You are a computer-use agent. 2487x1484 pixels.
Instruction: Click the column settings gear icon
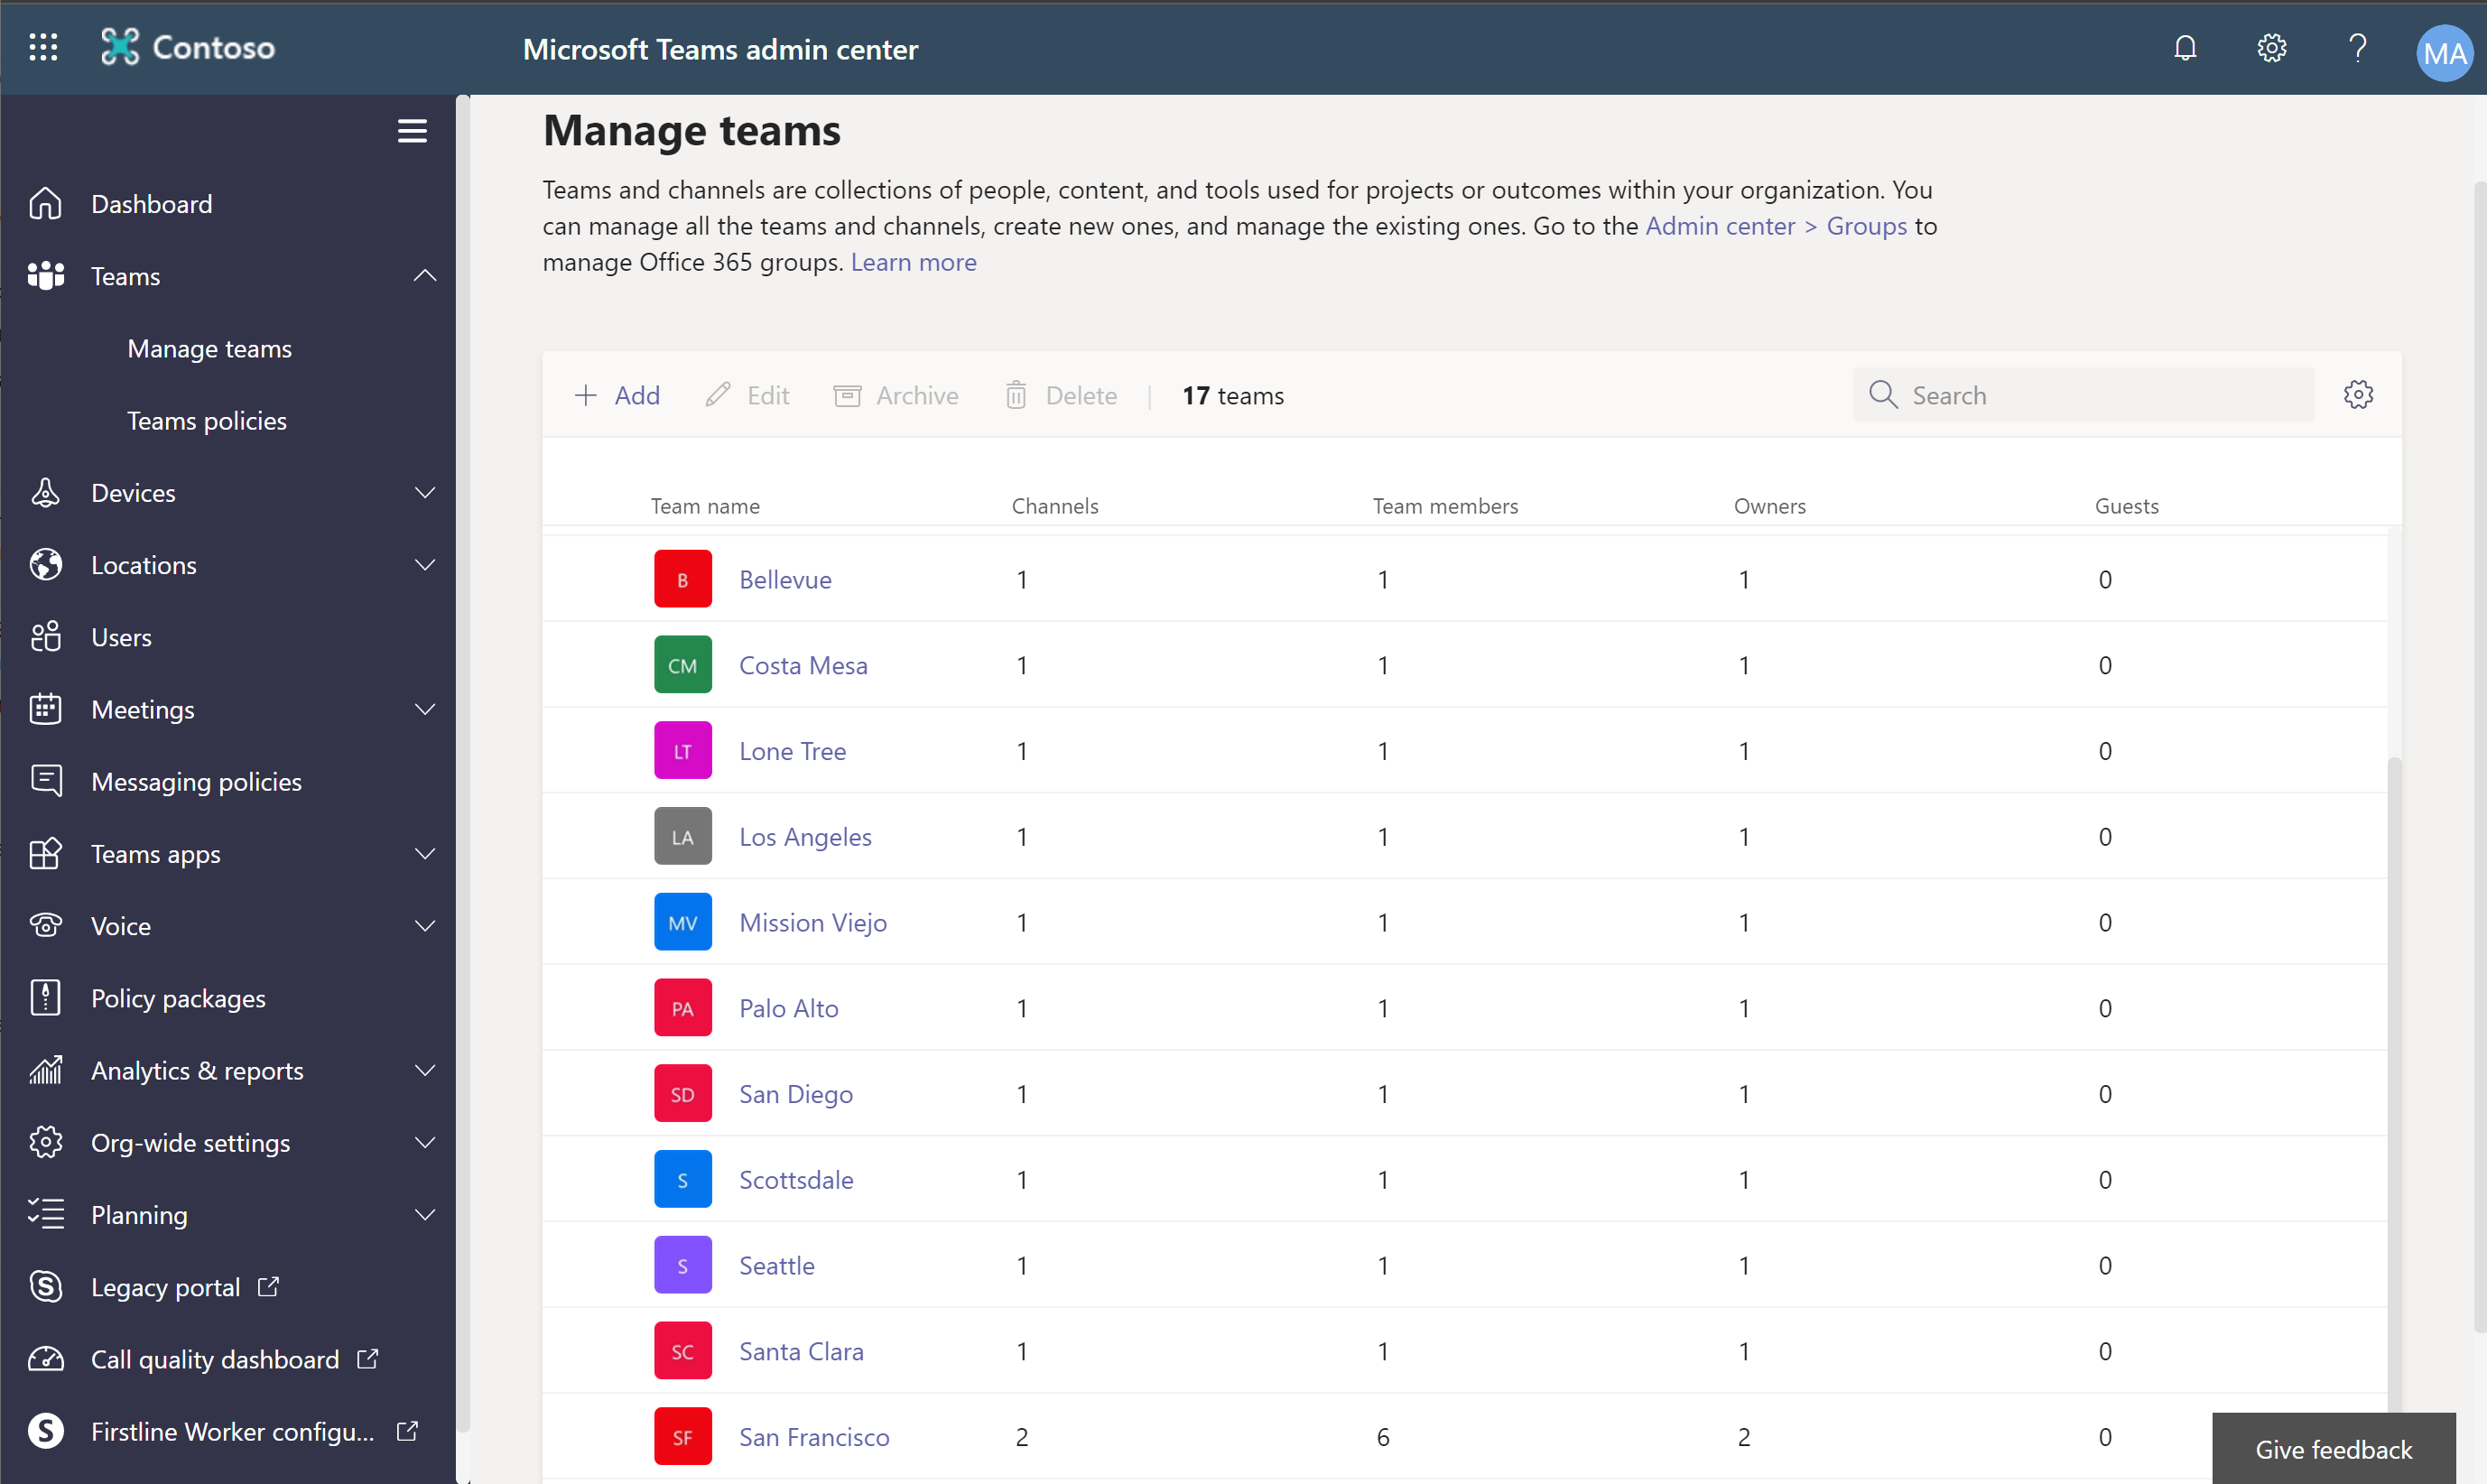point(2358,394)
